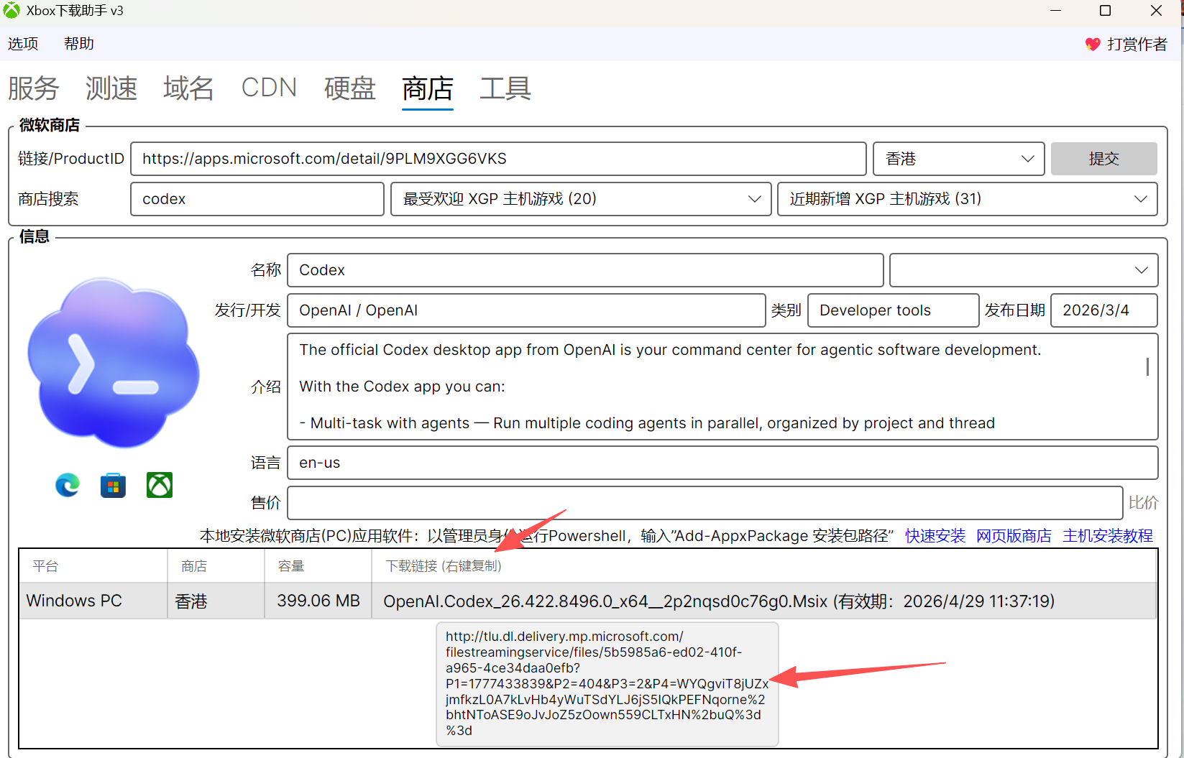Open the 选项 menu
The image size is (1184, 758).
(23, 44)
